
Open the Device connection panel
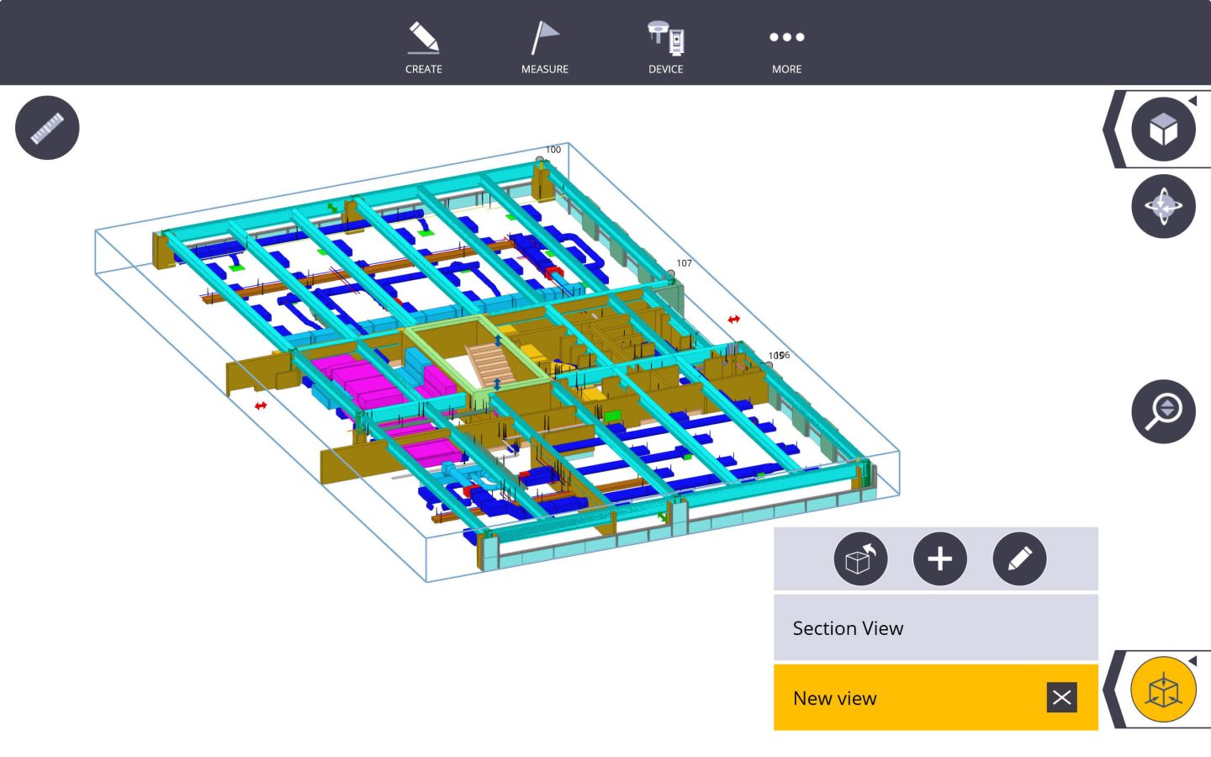click(x=665, y=46)
